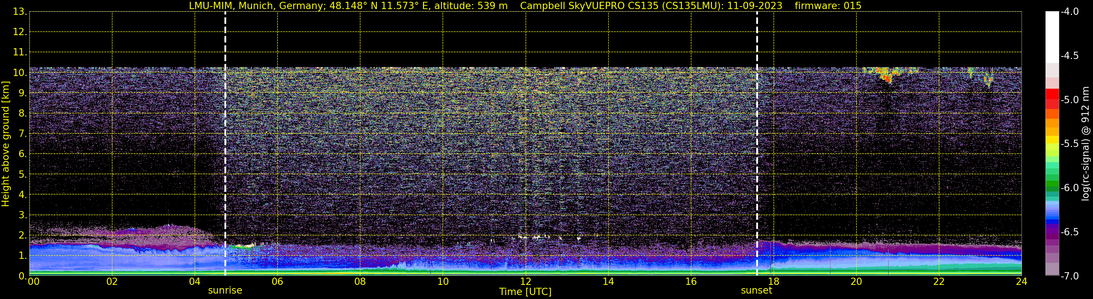Click the colorbar value '-6.5'

[1070, 232]
